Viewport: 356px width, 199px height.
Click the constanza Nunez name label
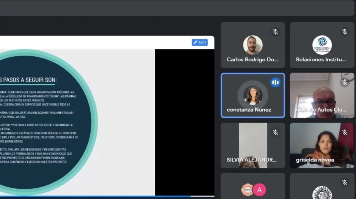tap(249, 110)
